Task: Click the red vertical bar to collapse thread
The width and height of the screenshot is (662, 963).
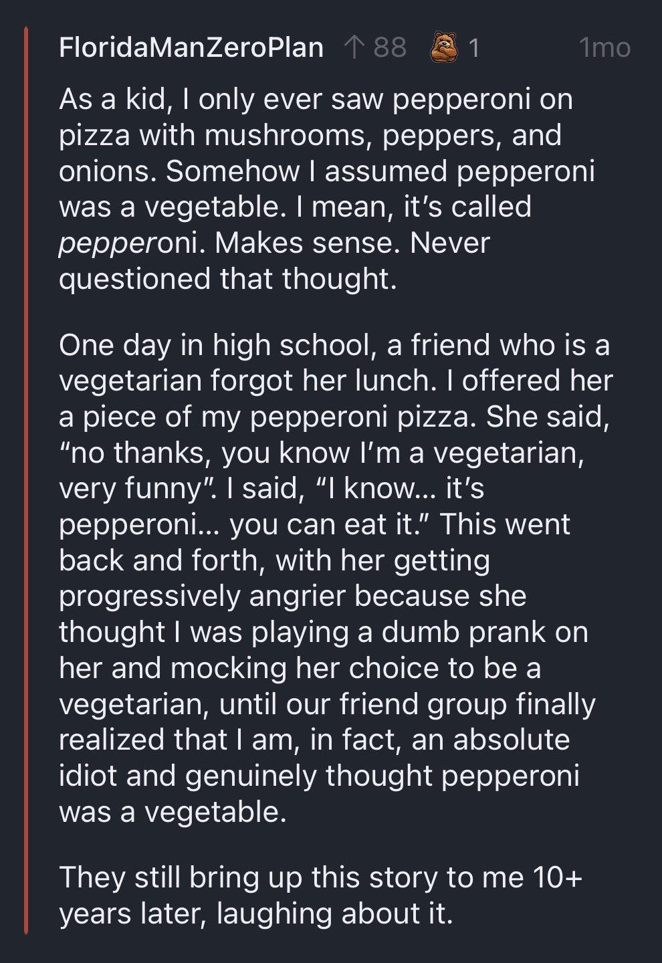Action: pyautogui.click(x=27, y=468)
